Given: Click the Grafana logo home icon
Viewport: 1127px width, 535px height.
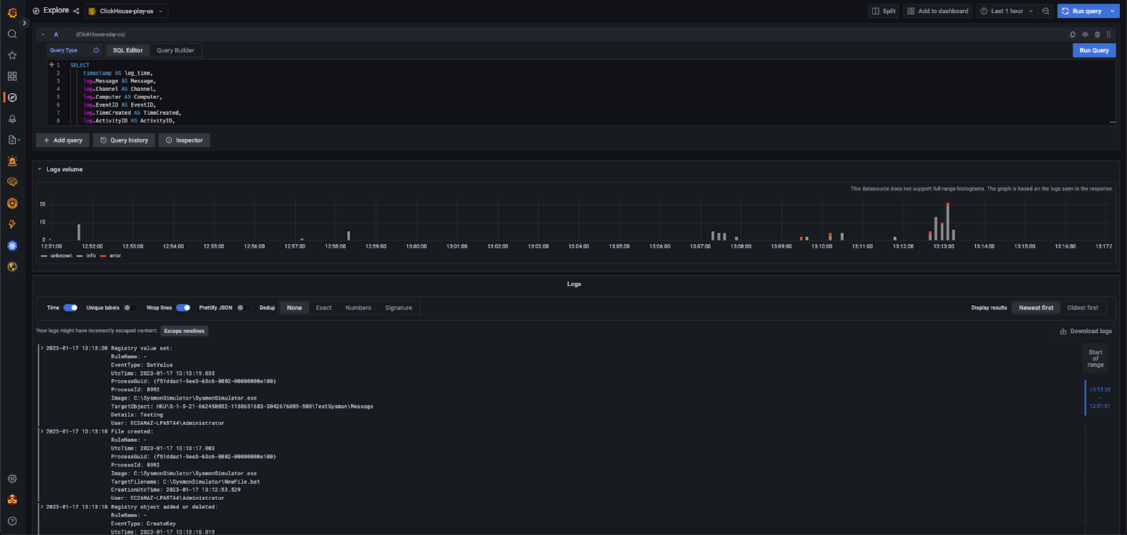Looking at the screenshot, I should (x=12, y=12).
